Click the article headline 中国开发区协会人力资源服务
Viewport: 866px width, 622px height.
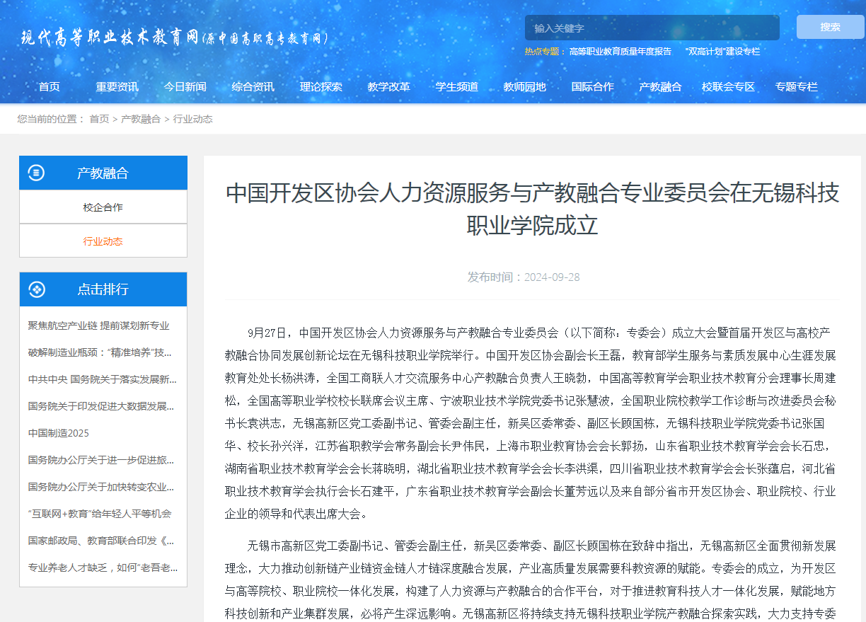[x=532, y=209]
